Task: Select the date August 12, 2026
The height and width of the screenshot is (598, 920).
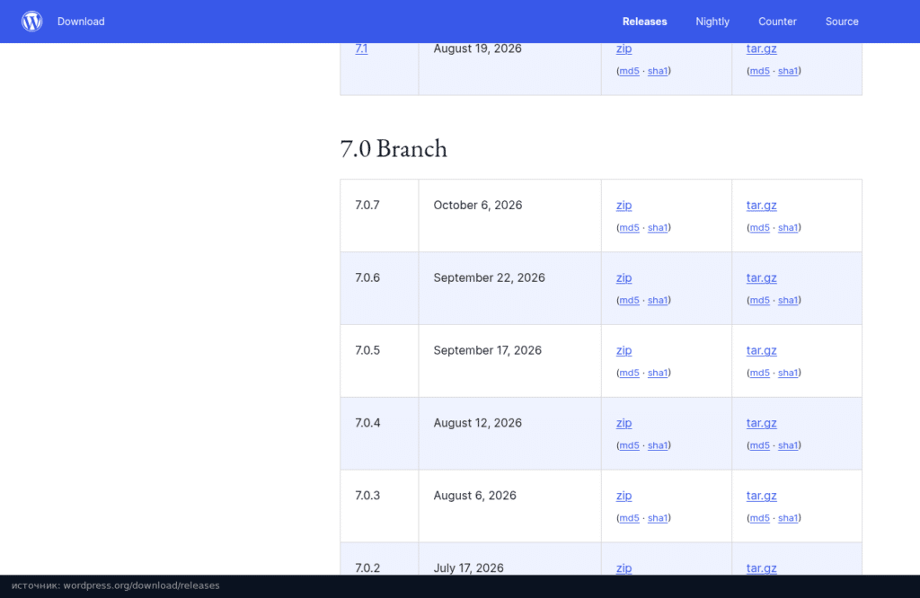Action: coord(478,423)
